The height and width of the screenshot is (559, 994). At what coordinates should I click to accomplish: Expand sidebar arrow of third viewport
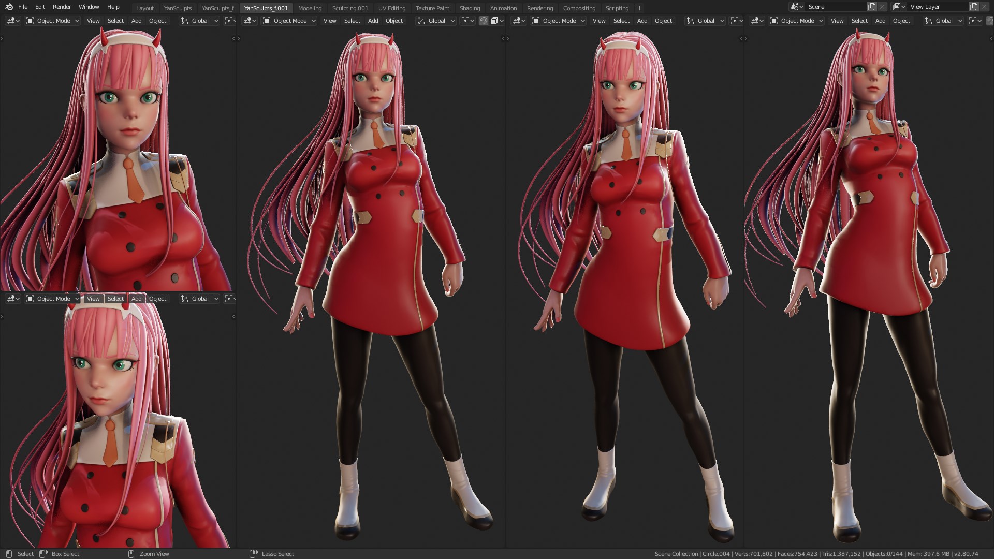tap(741, 39)
